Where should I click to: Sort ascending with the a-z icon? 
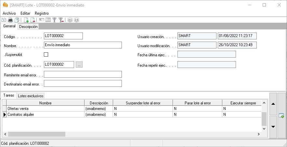pos(70,20)
